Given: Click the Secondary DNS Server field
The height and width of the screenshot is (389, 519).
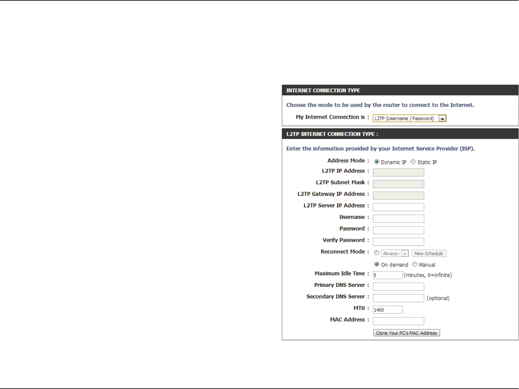Looking at the screenshot, I should coord(398,298).
